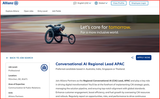
Task: Click the 'Allianz Partners' unit value
Action: point(16,96)
